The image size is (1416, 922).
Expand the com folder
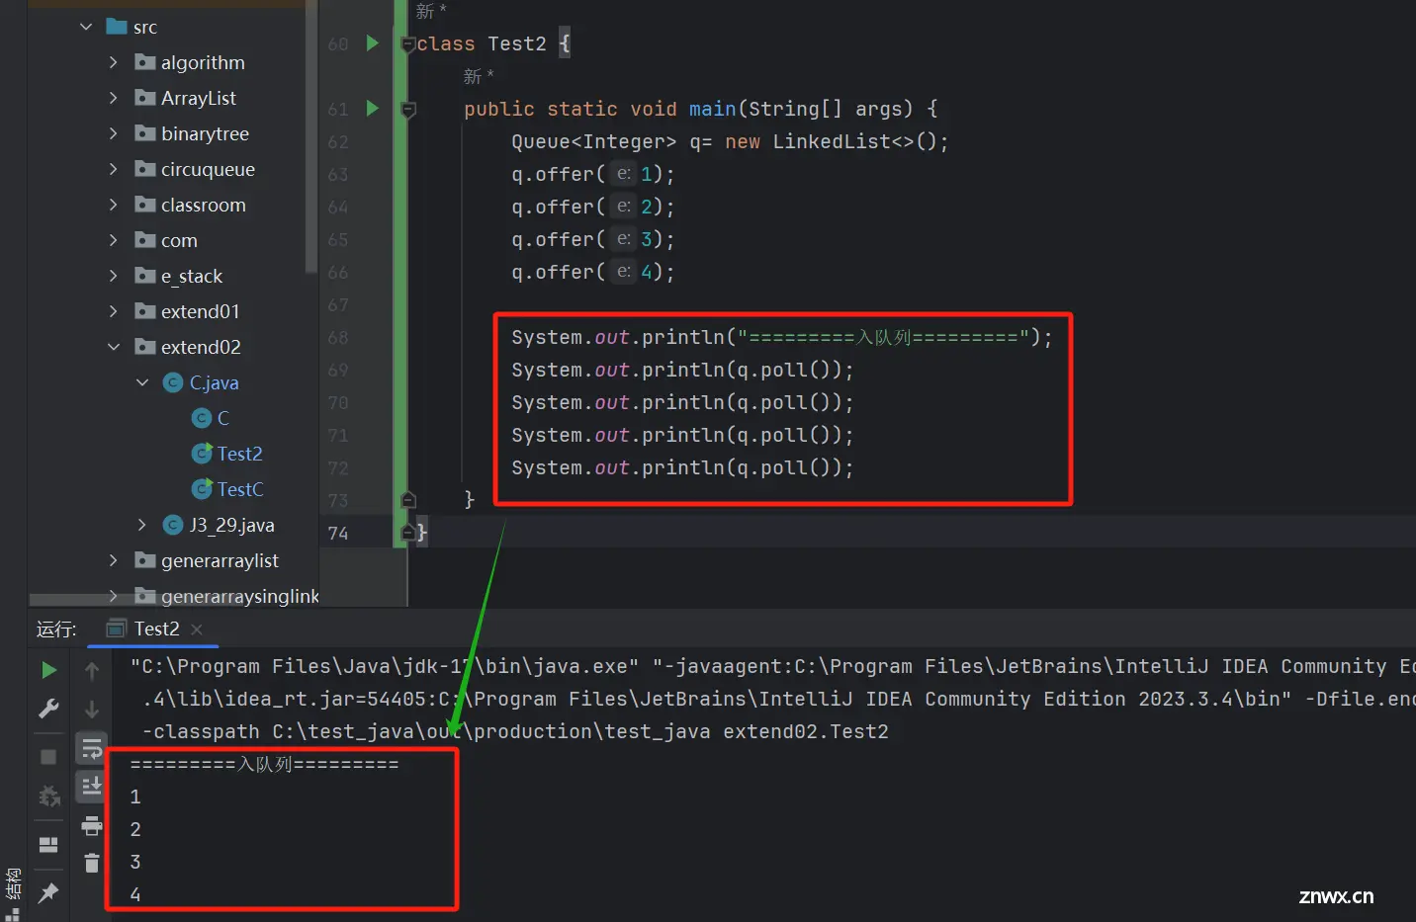[x=113, y=240]
